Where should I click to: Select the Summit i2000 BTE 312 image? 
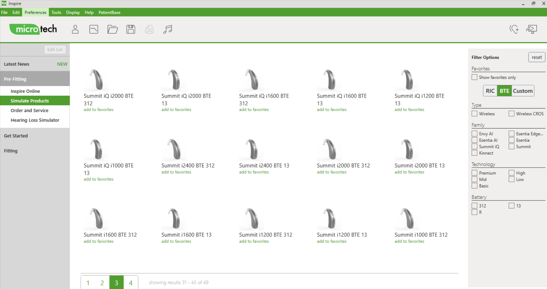[329, 150]
